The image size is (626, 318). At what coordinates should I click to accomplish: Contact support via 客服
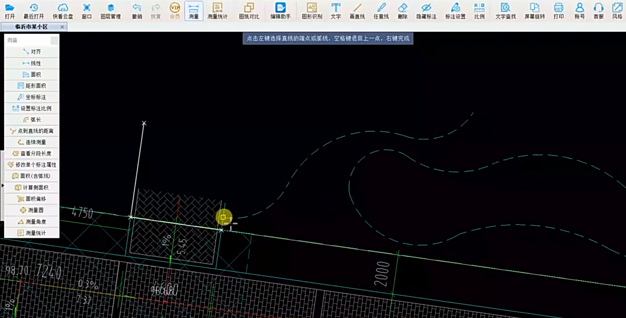(598, 11)
